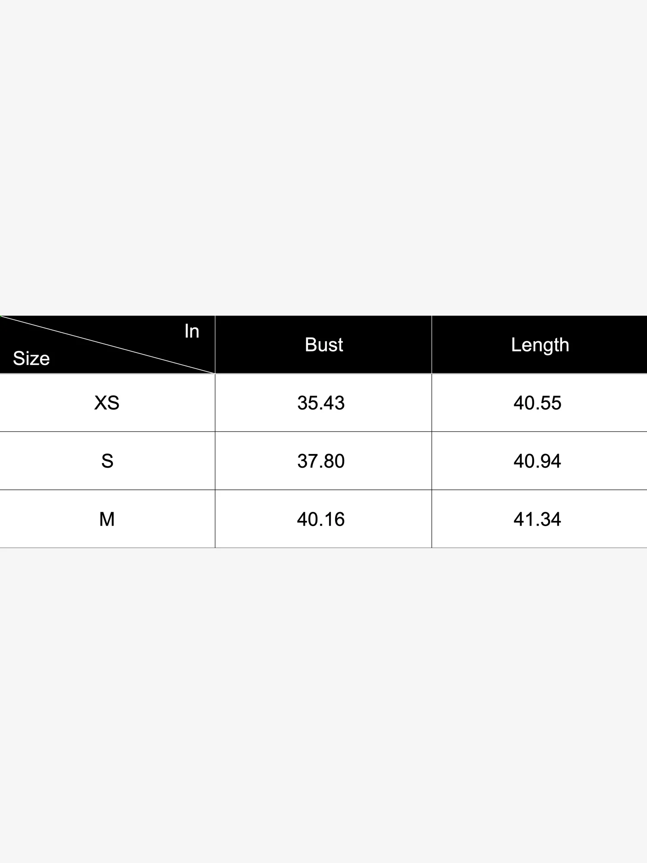Click the divider between Bust and Length headers
This screenshot has height=863, width=647.
click(x=432, y=345)
